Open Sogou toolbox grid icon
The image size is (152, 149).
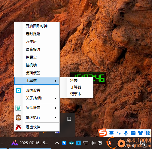click(x=147, y=133)
